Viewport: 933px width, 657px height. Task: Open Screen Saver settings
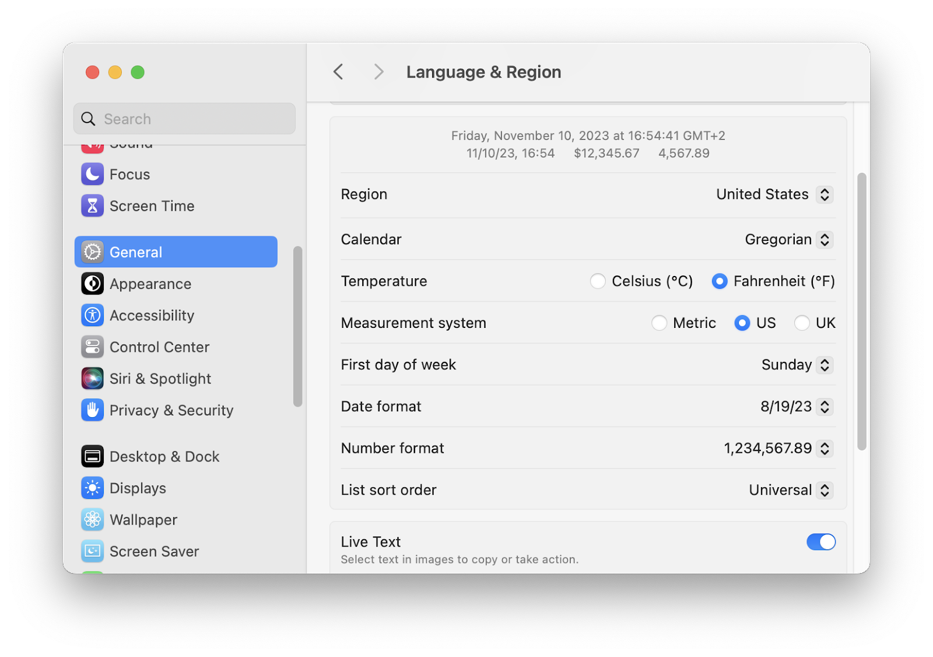coord(153,551)
